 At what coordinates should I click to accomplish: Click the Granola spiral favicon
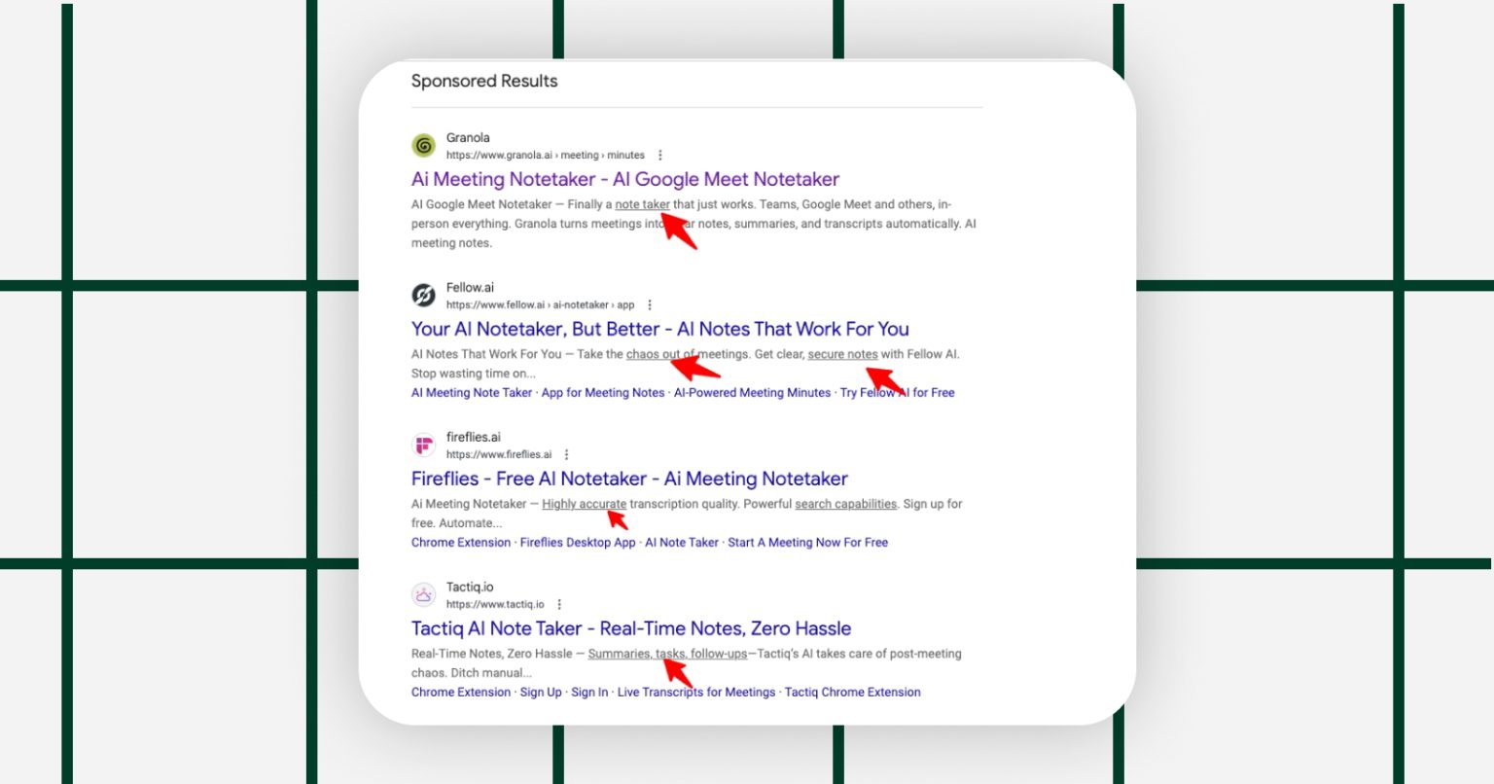pos(423,146)
